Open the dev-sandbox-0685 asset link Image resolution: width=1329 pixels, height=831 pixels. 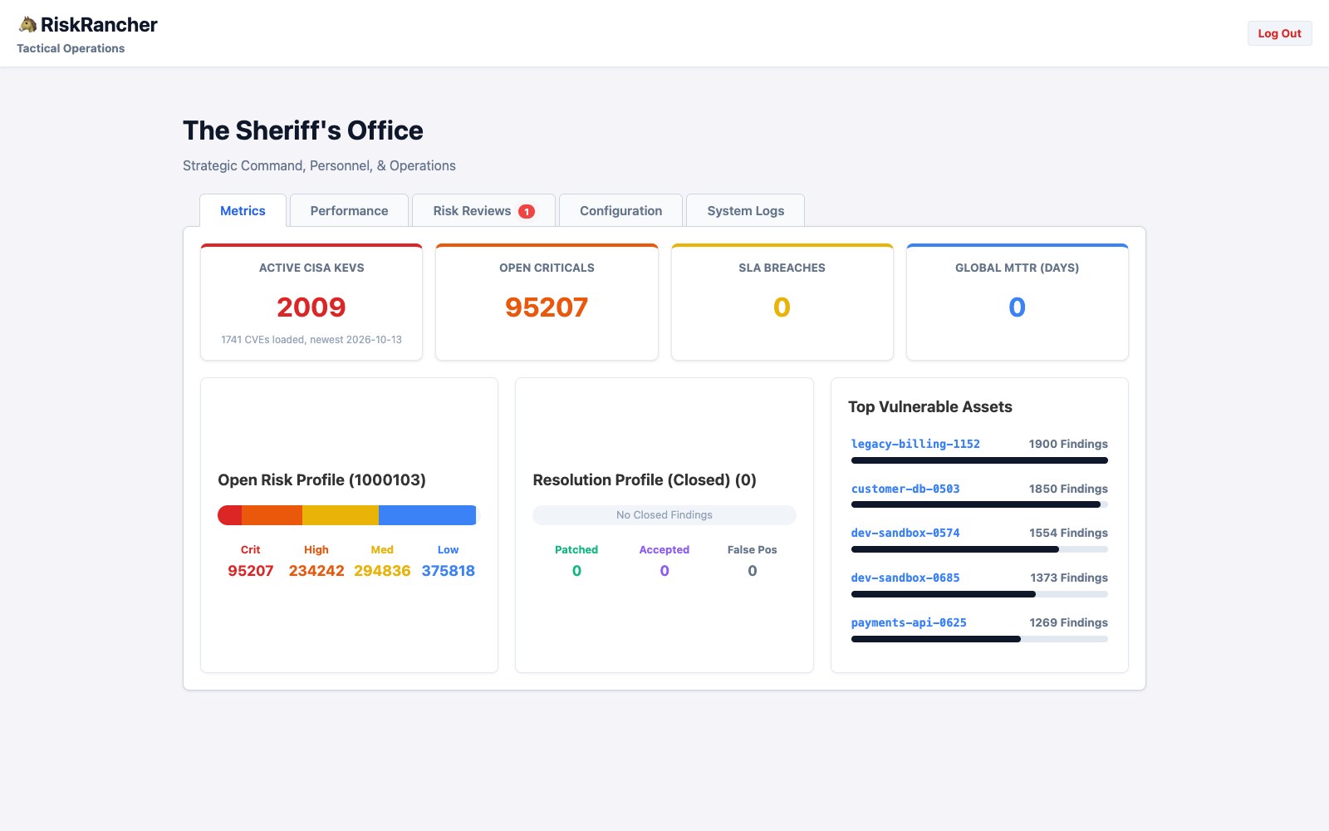point(905,578)
